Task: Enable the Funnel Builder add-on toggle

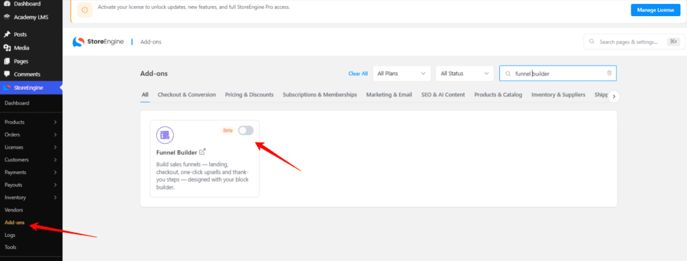Action: tap(246, 130)
